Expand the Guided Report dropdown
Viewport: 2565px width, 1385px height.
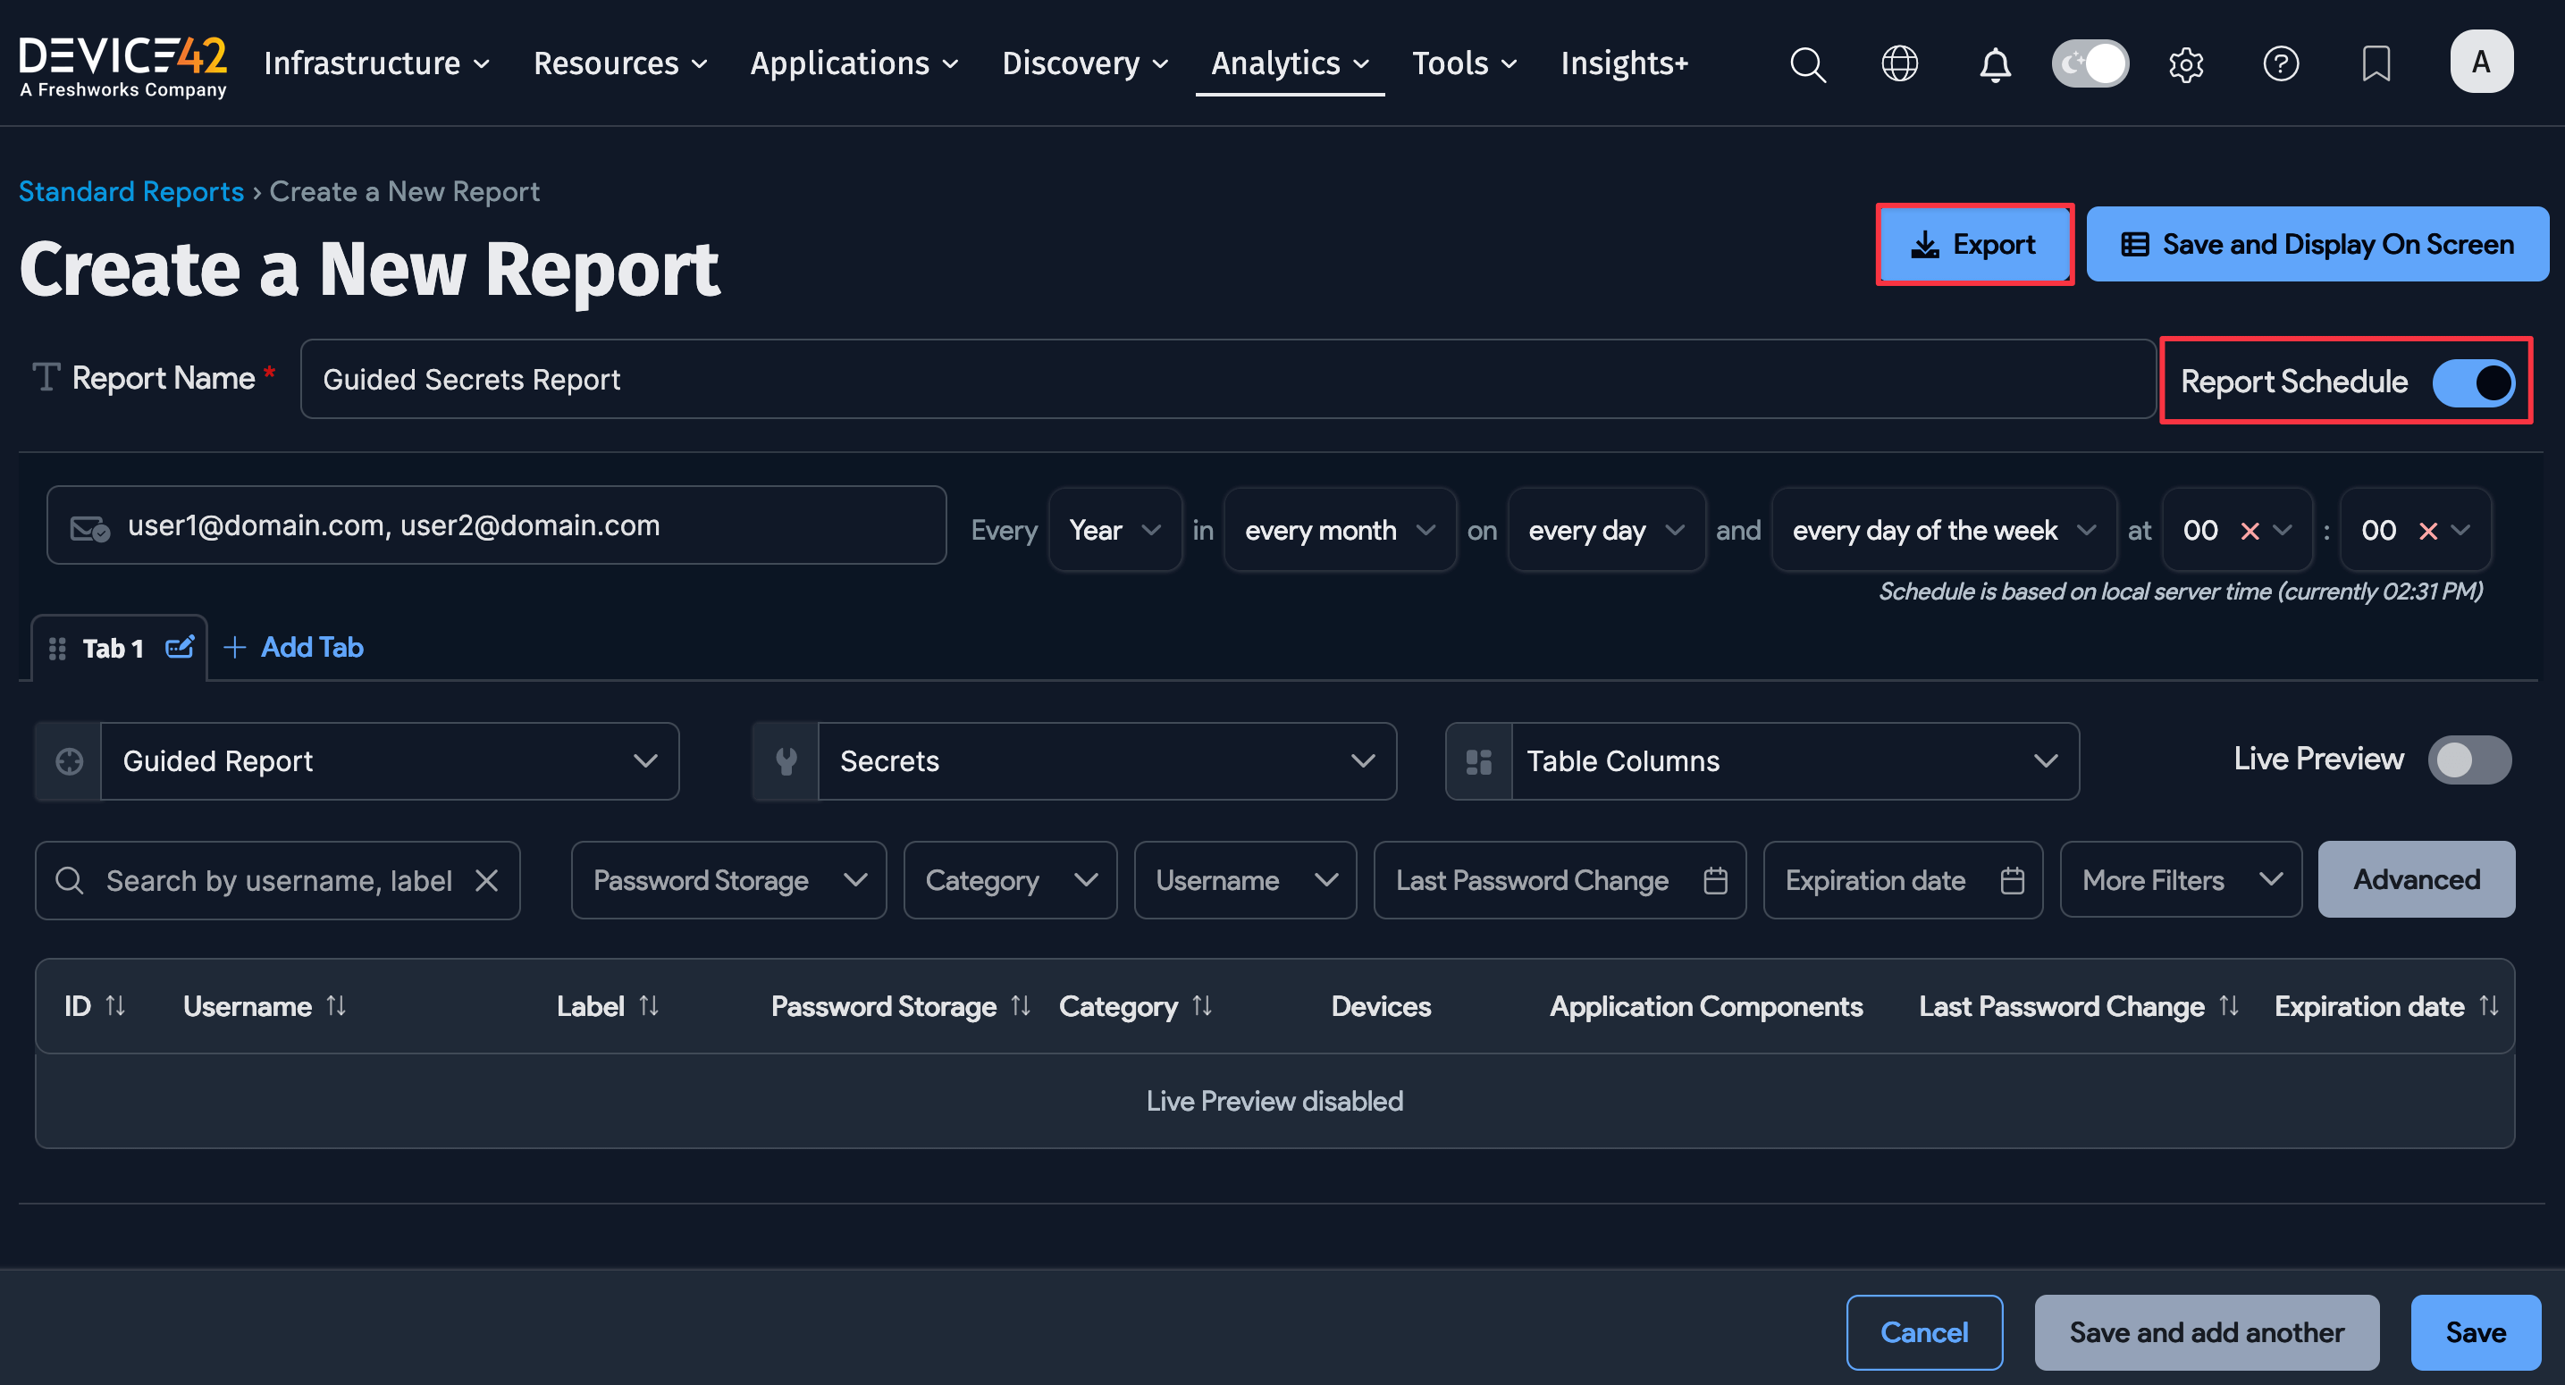click(389, 760)
